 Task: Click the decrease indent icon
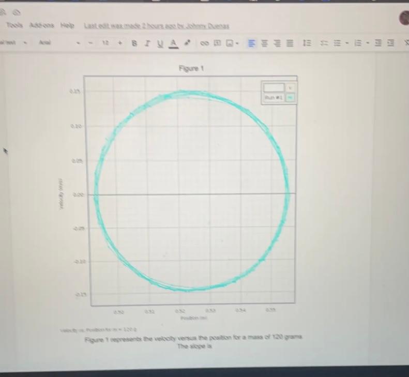378,43
